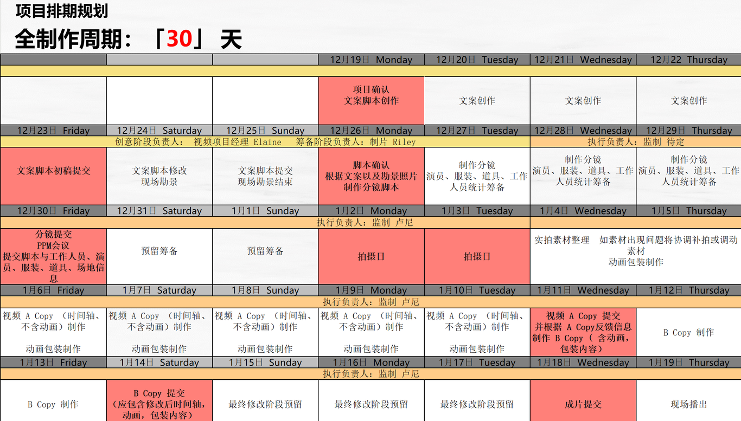Select the 制作分镜 cell below 12月29日 Thursday
Screen dimensions: 741x421
[x=689, y=177]
